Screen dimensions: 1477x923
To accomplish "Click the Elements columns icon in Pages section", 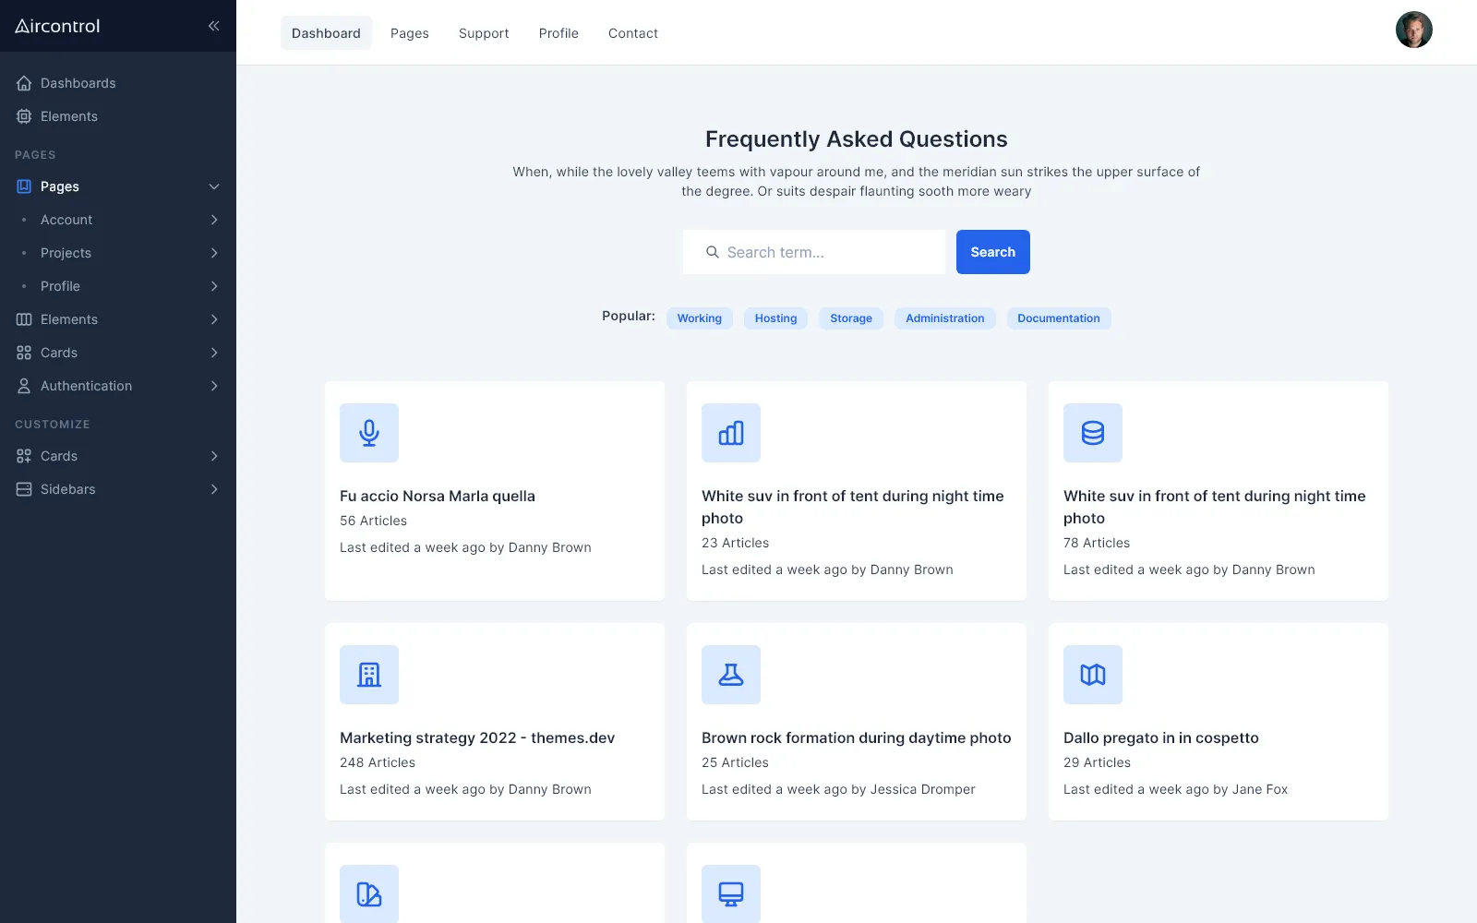I will click(x=24, y=319).
